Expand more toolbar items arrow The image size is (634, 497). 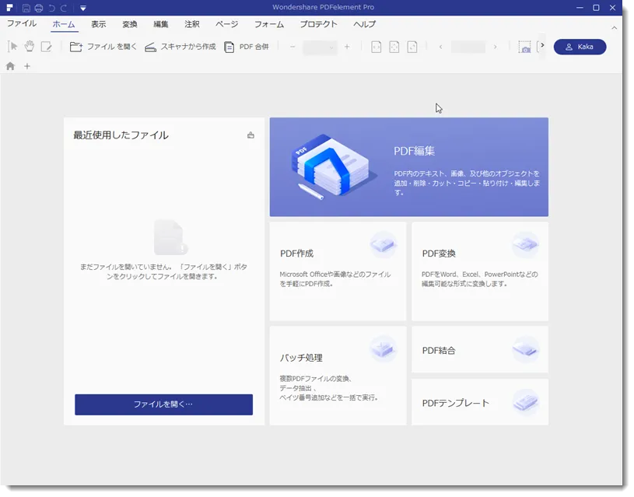point(543,45)
